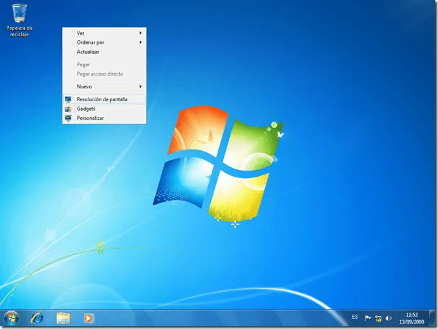Open the Windows Start orb
438x329 pixels.
12,318
